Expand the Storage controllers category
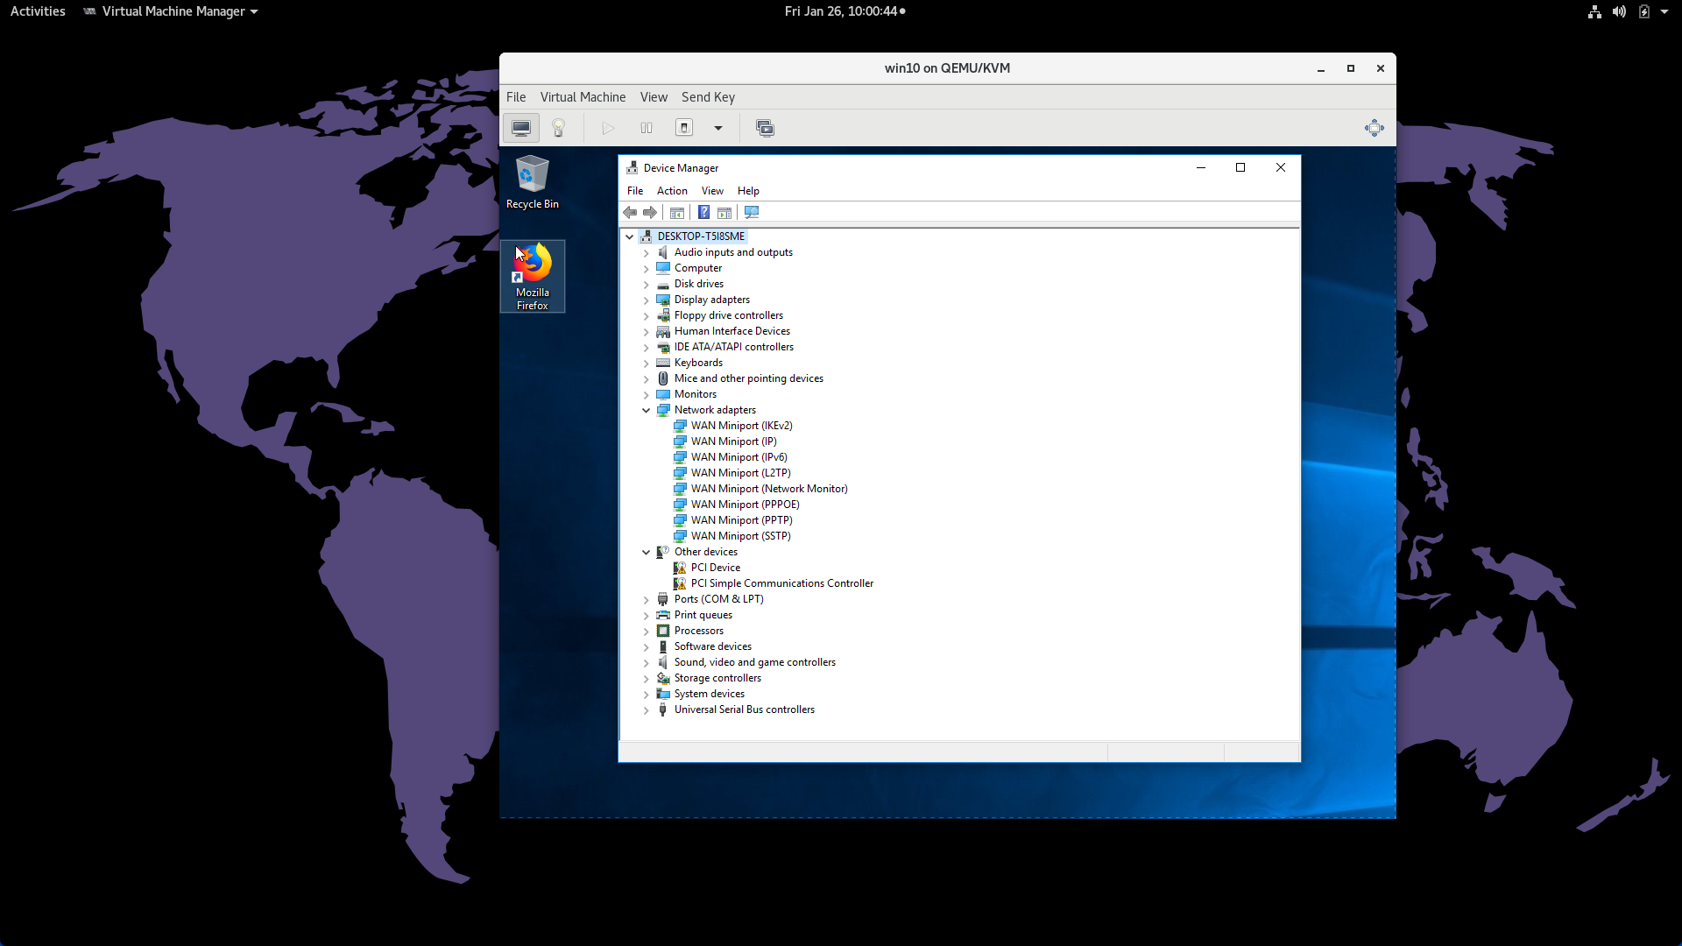Screen dimensions: 1682x946 click(647, 678)
